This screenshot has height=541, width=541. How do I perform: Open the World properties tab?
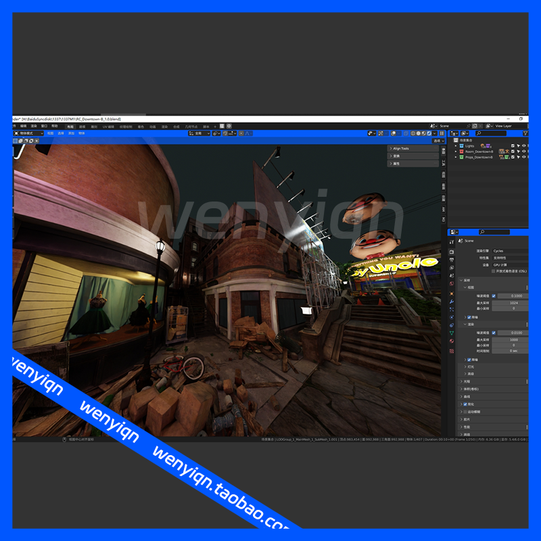452,283
